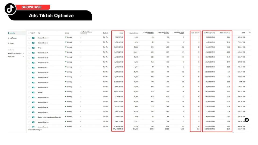The height and width of the screenshot is (145, 258).
Task: Open campaign Mastori 11 by its name
Action: (43, 53)
